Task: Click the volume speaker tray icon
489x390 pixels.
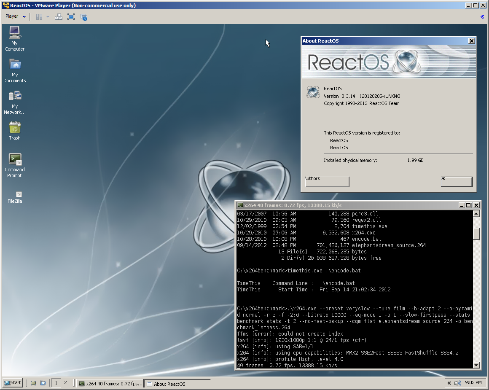Action: [x=457, y=383]
